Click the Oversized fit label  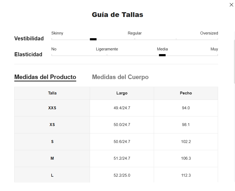point(209,33)
